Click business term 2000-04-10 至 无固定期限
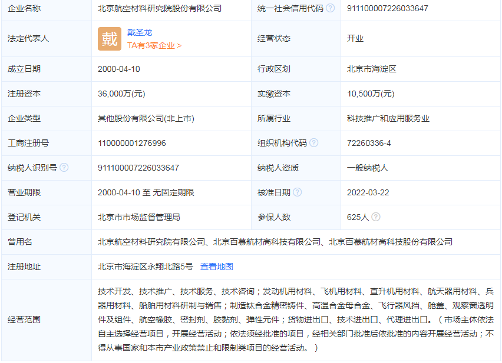This screenshot has height=363, width=502. [146, 193]
